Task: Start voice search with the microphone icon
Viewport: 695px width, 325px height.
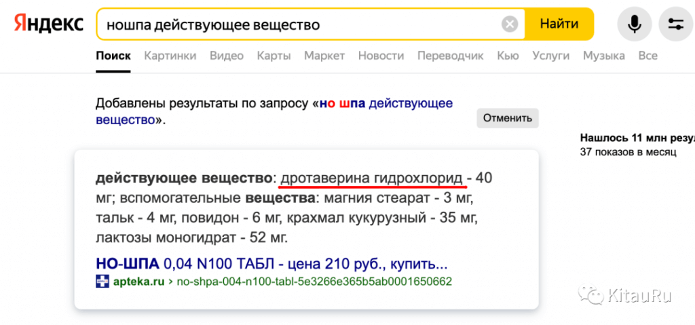Action: [635, 24]
